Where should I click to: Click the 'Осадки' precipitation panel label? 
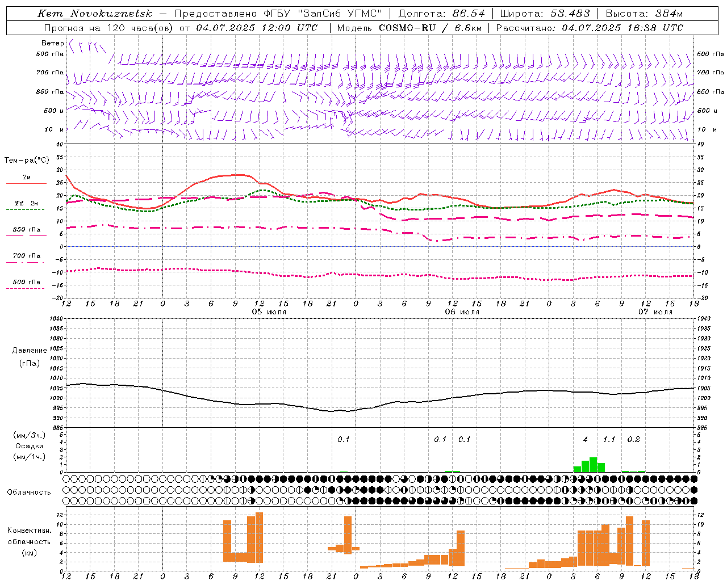pos(29,446)
